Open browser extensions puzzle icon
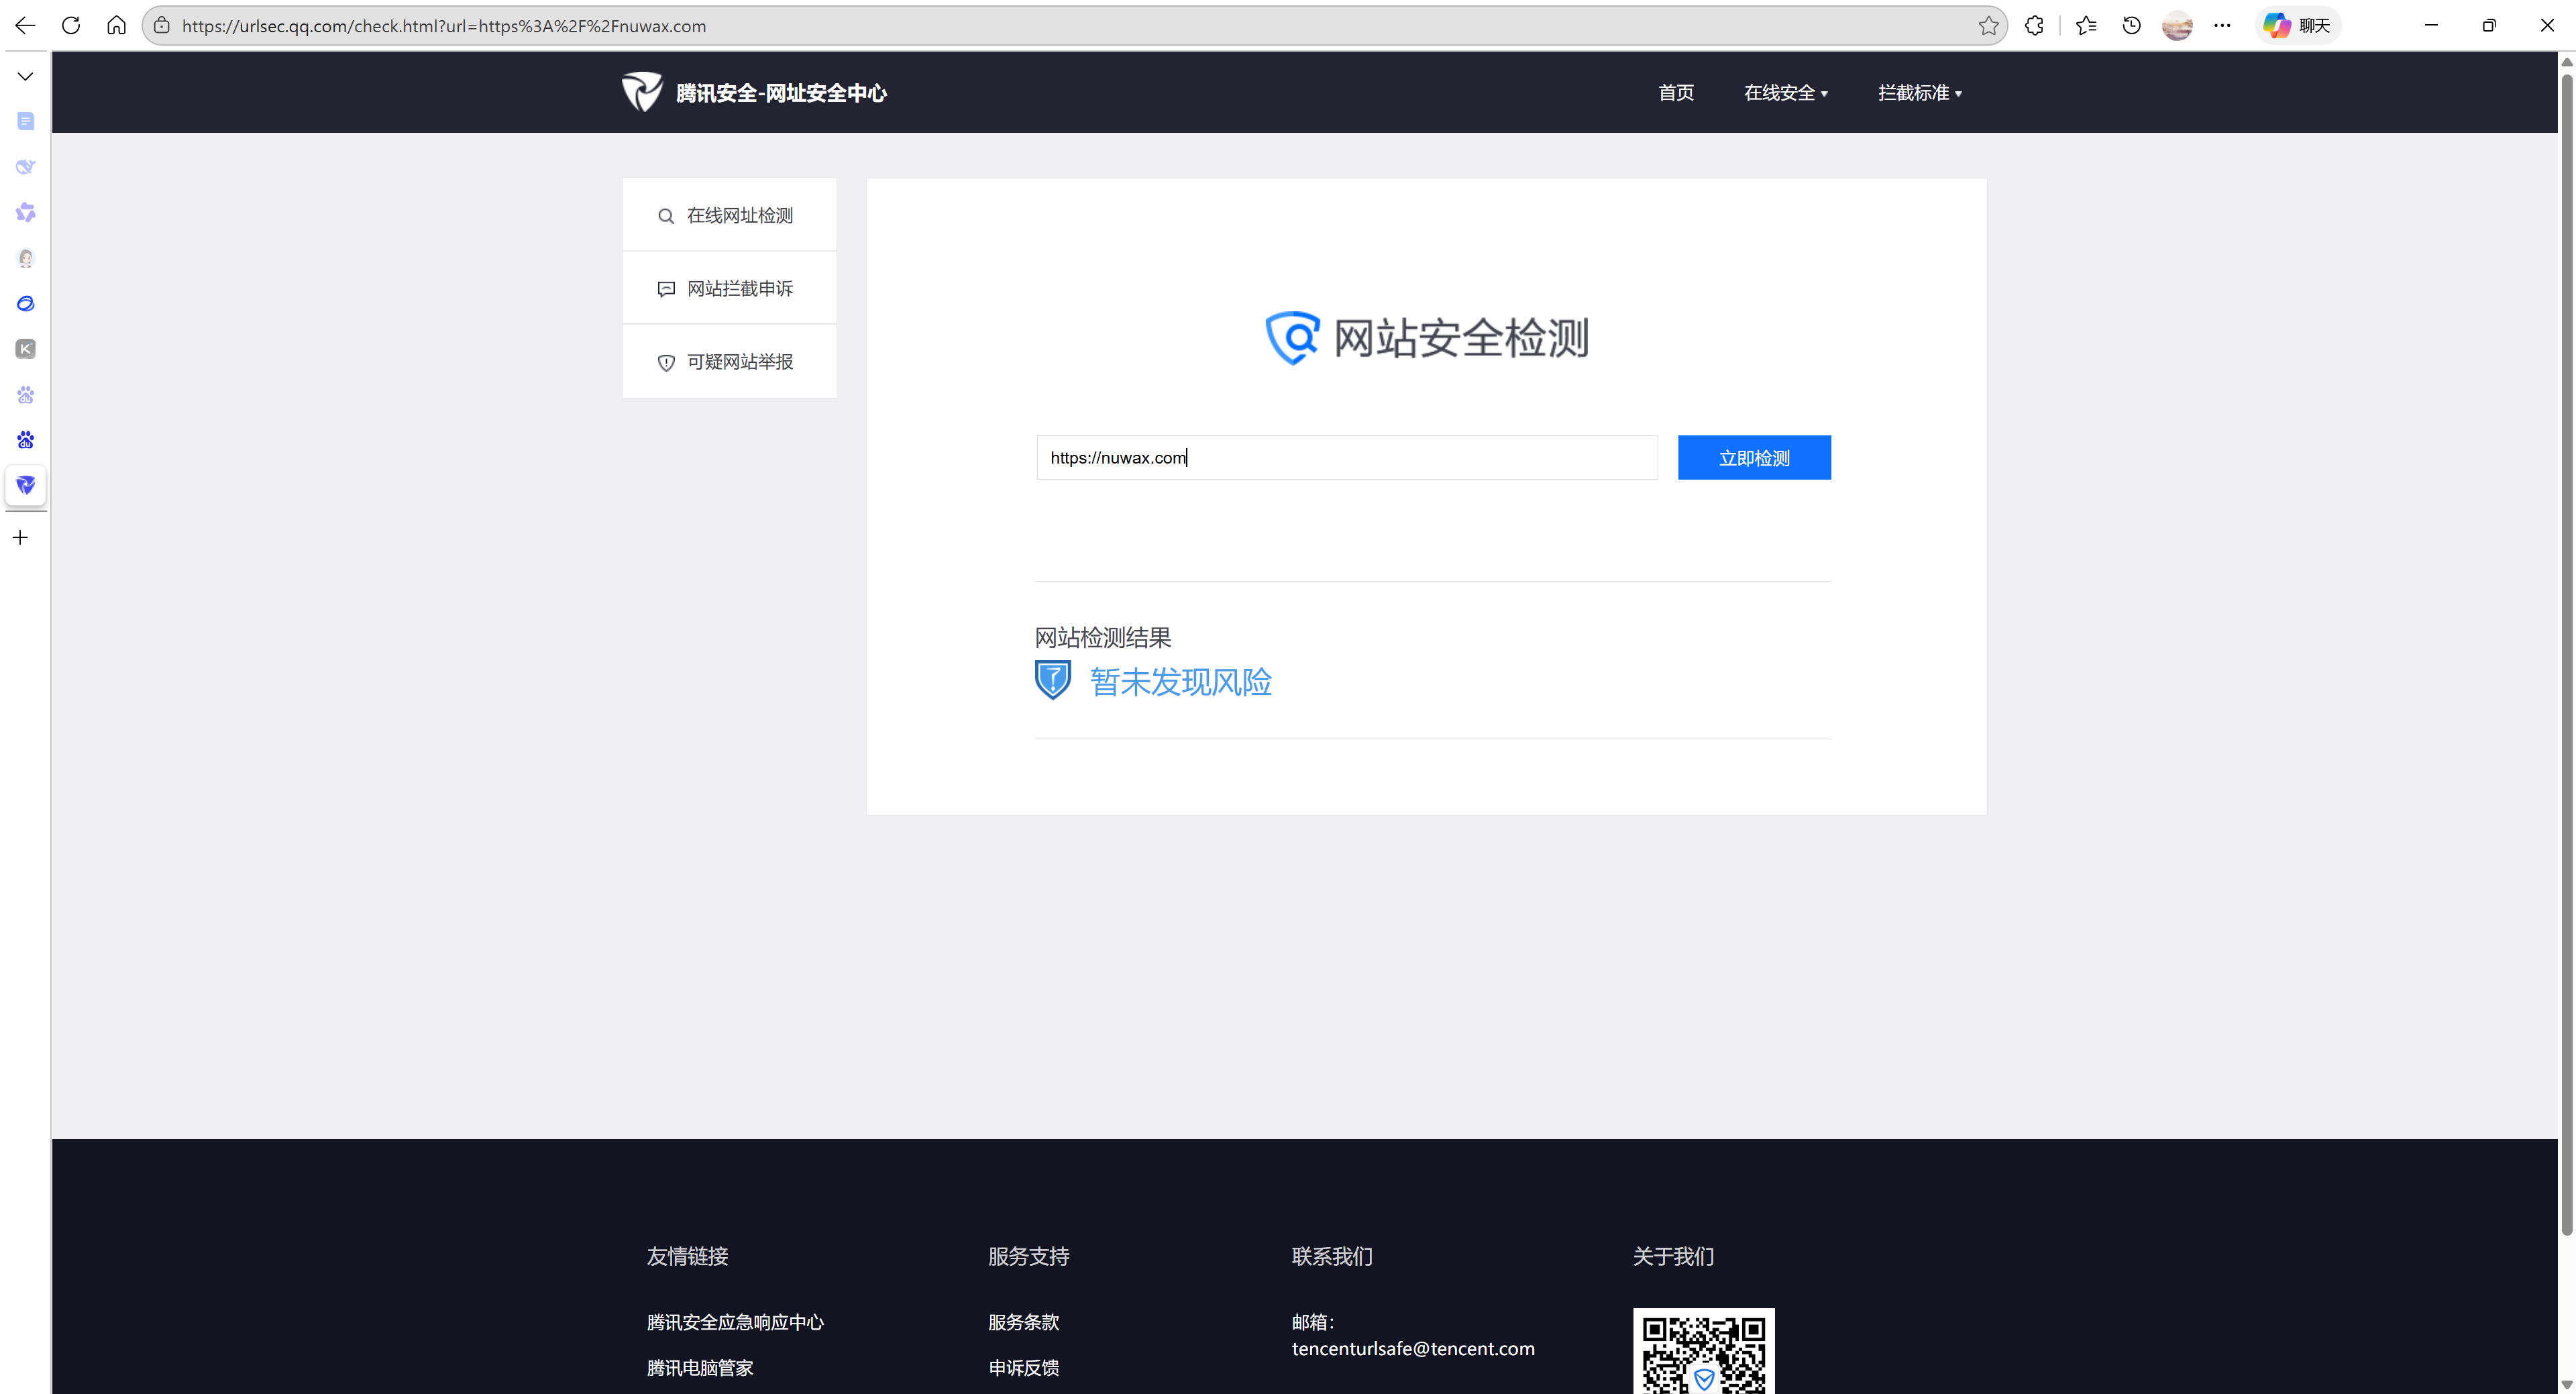Image resolution: width=2576 pixels, height=1394 pixels. click(x=2034, y=26)
